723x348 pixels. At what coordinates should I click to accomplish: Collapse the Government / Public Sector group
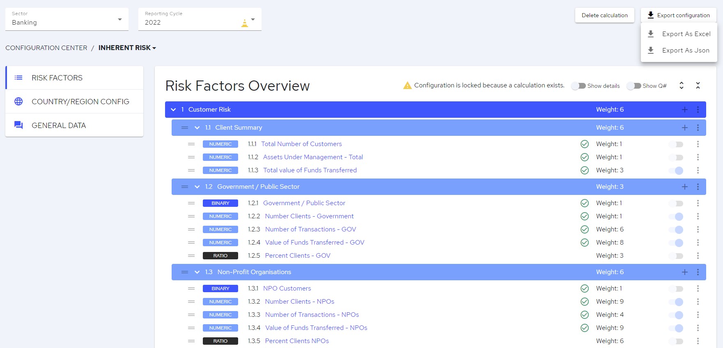[197, 187]
